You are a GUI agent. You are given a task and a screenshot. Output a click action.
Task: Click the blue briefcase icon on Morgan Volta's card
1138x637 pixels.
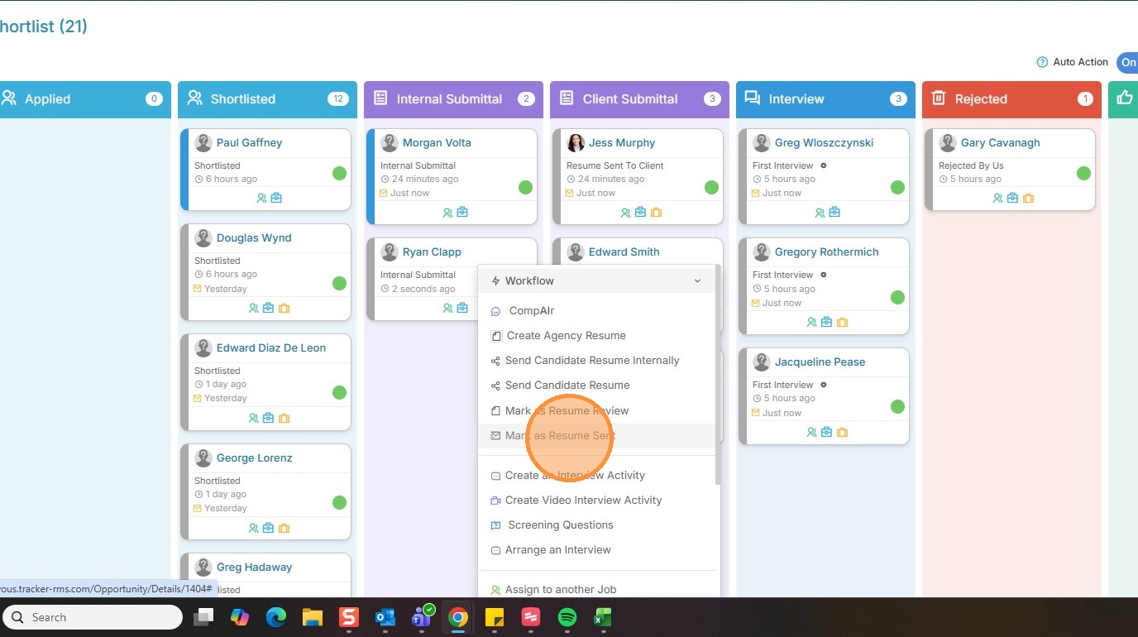point(462,213)
